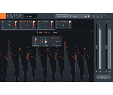
Task: Toggle Exciter module power button
Action: click(x=39, y=22)
